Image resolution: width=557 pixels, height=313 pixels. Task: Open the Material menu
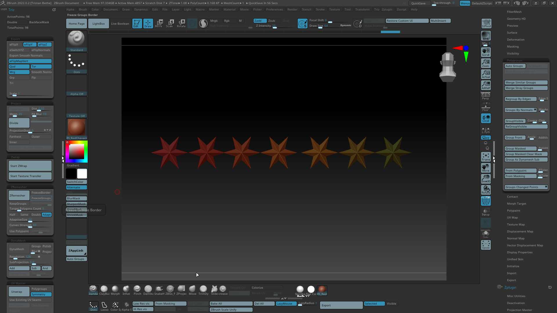(x=229, y=10)
